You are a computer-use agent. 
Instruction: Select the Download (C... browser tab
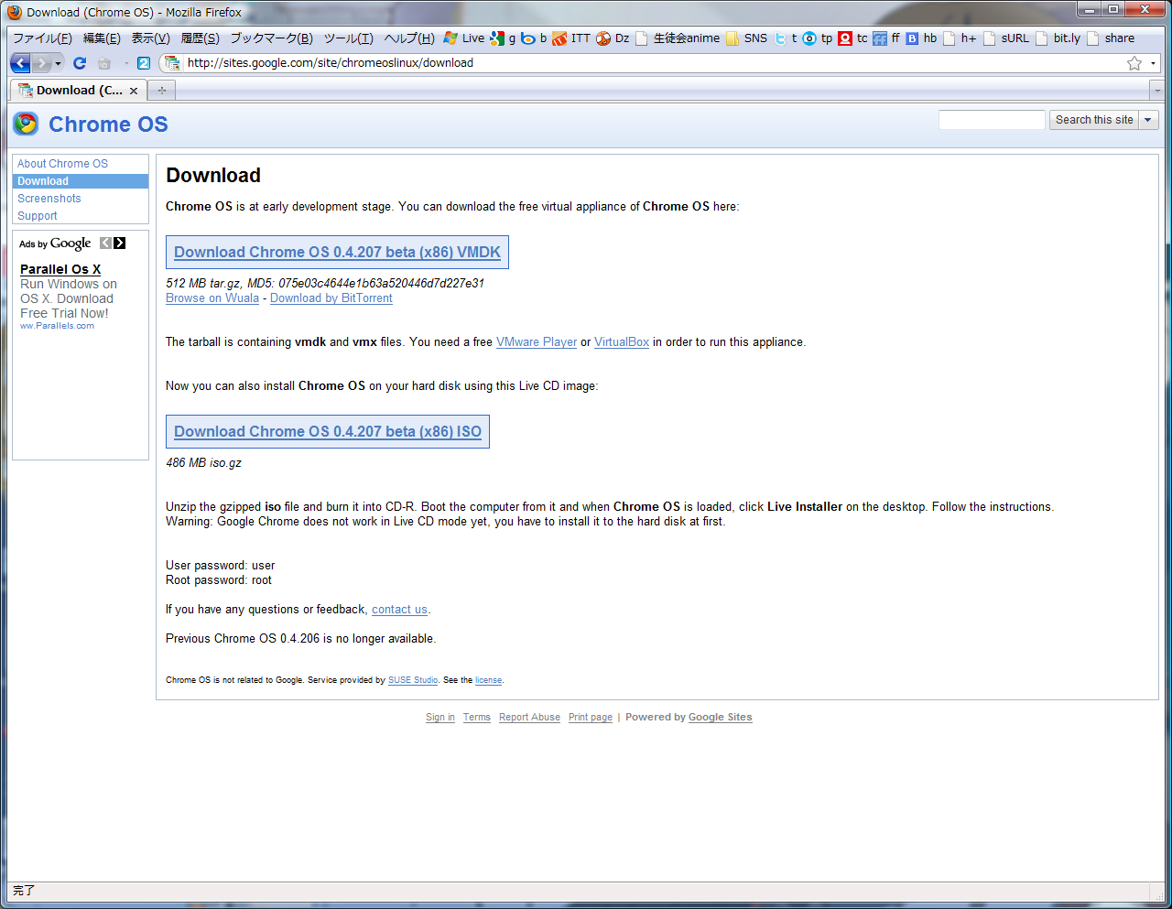[78, 91]
